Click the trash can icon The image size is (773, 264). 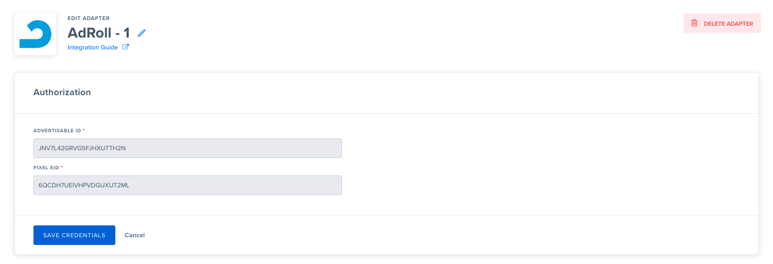694,23
